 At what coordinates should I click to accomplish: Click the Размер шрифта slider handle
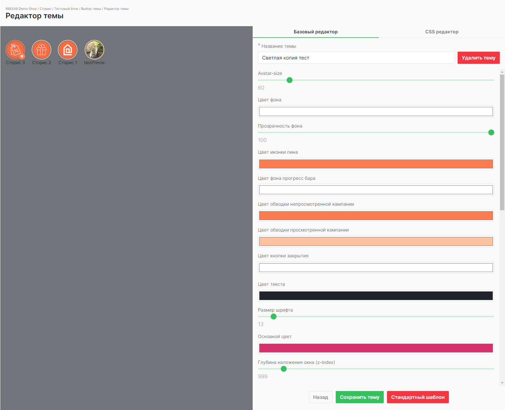pos(274,316)
